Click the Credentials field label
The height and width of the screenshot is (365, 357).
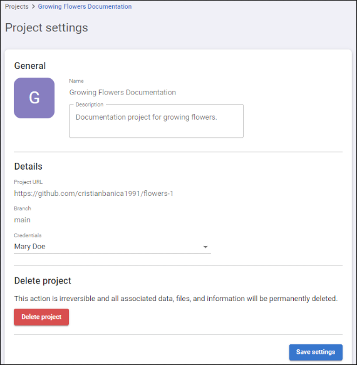pyautogui.click(x=28, y=235)
